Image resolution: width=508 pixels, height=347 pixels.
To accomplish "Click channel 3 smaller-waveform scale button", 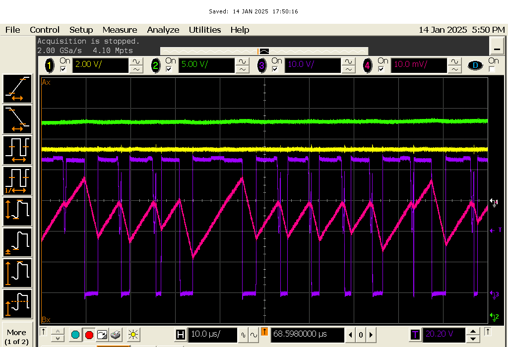I will 349,69.
